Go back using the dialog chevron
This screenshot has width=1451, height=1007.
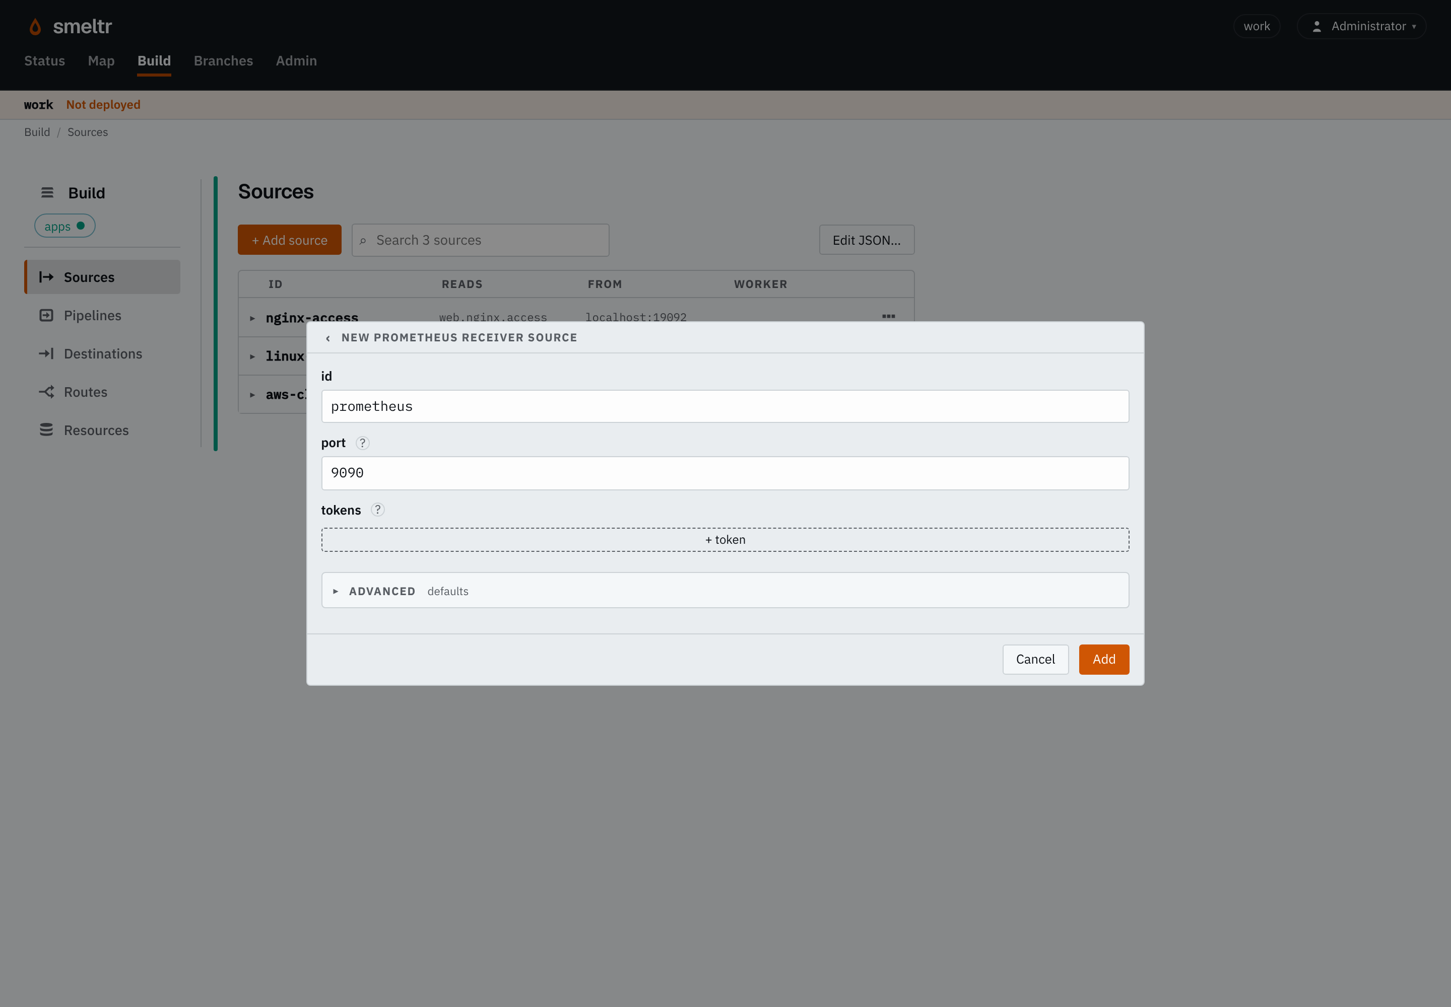pyautogui.click(x=327, y=338)
